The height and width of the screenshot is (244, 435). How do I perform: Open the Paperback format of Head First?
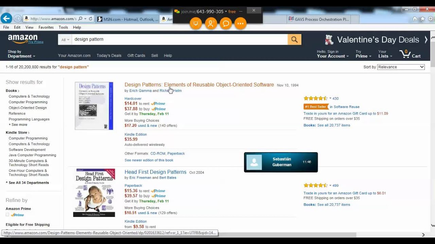pos(133,186)
